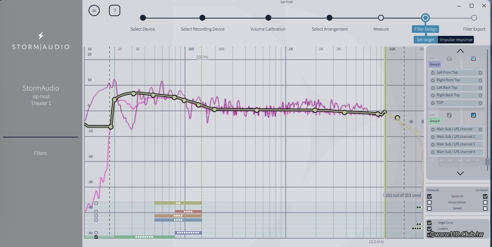492x247 pixels.
Task: Open the Group 9 ellipsis options
Action: [432, 115]
